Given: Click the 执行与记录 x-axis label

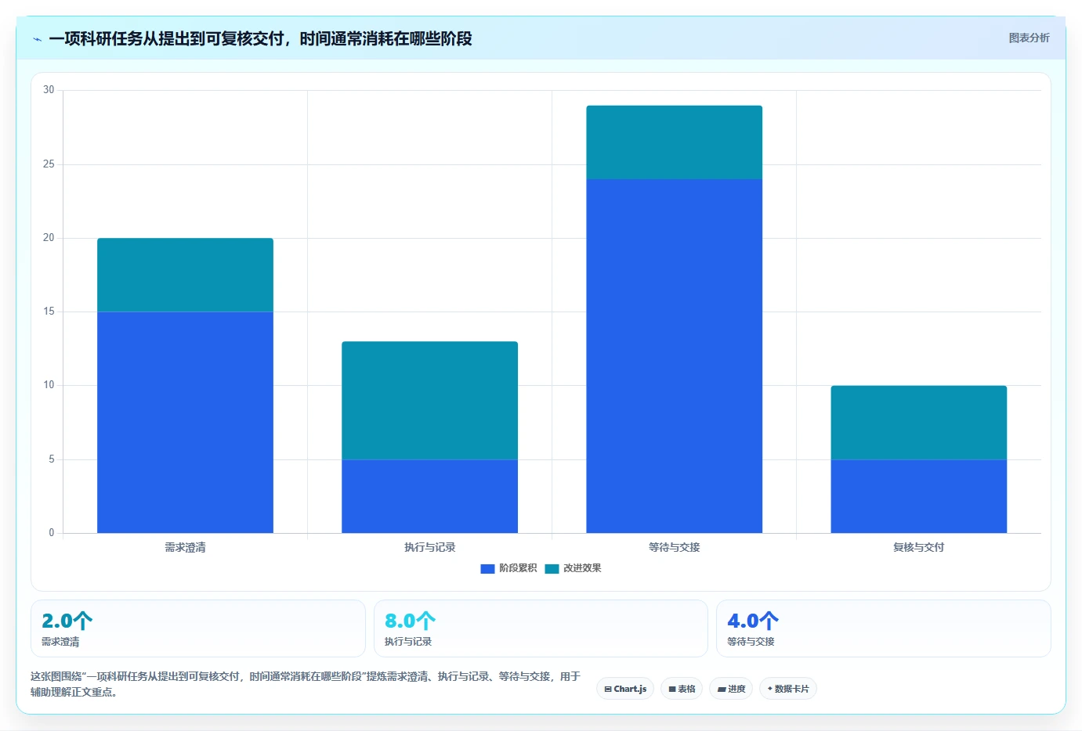Looking at the screenshot, I should (x=429, y=547).
